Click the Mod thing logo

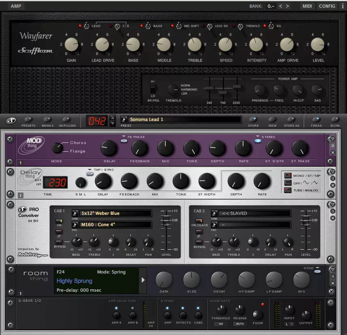(x=32, y=145)
